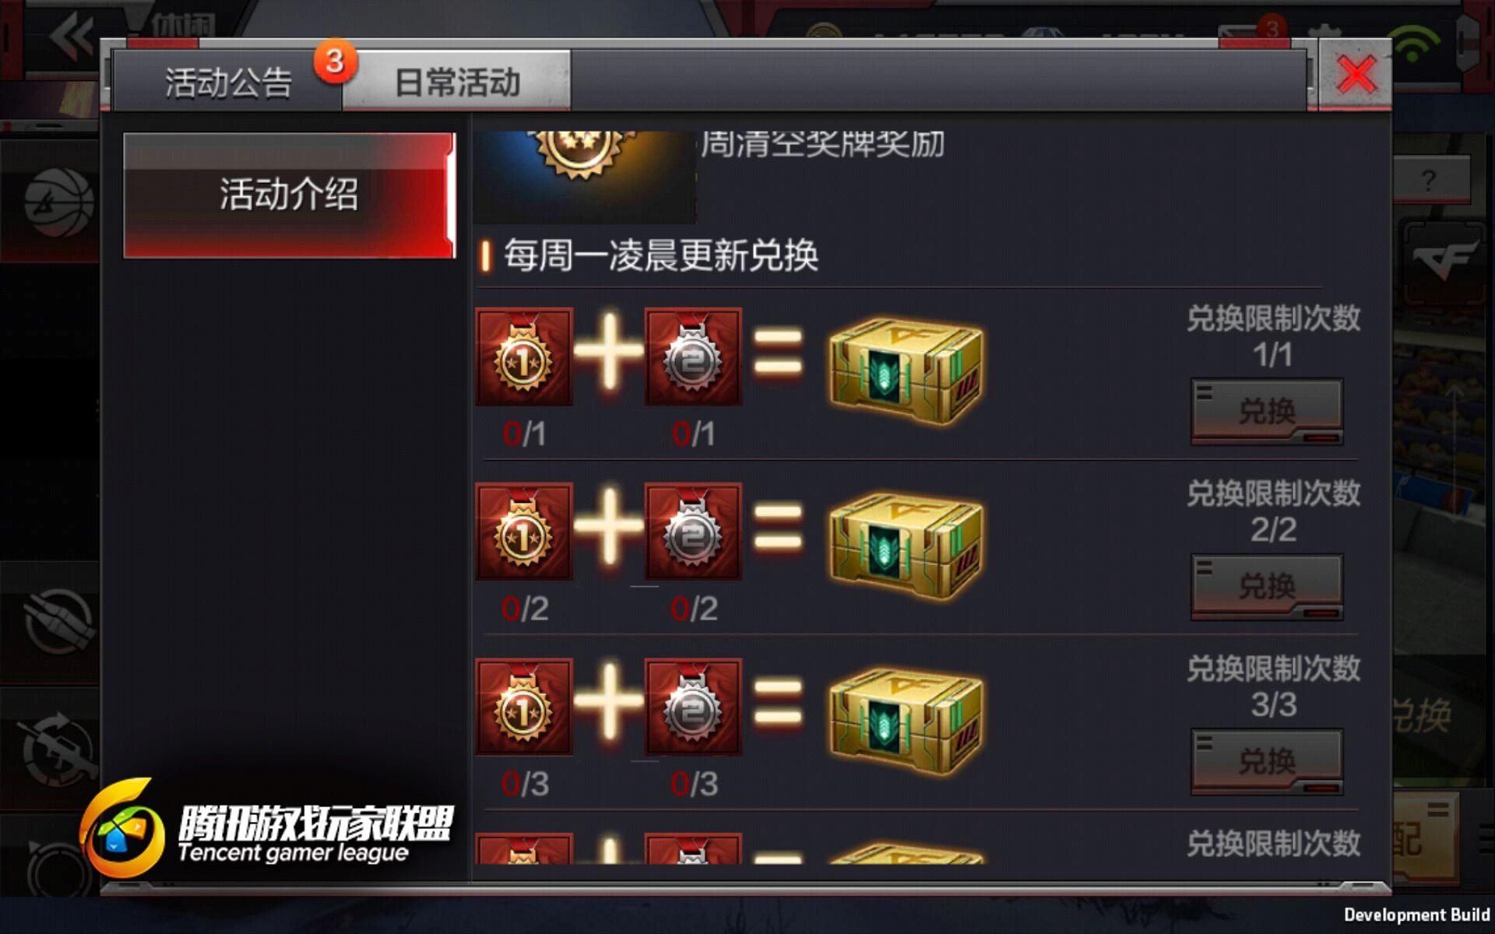Tap the gold medal icon in first row
1495x934 pixels.
pos(524,356)
